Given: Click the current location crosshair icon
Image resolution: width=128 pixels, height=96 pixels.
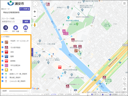Looking at the screenshot, I should coord(125,79).
